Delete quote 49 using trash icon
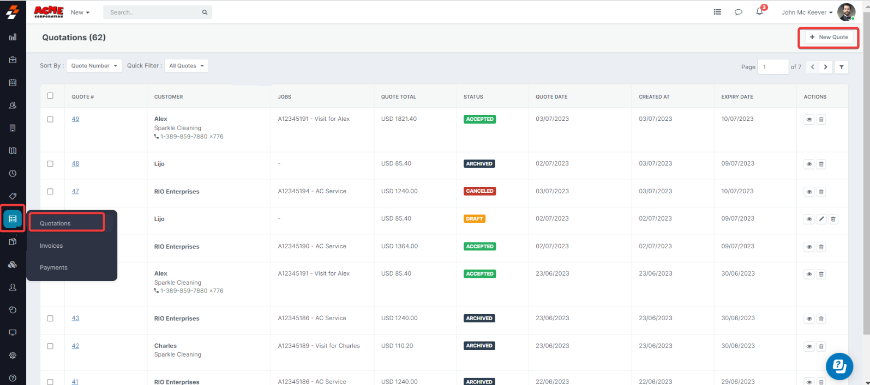The width and height of the screenshot is (870, 385). 821,120
